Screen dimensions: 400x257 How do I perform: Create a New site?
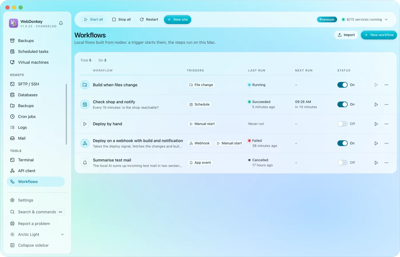click(x=177, y=19)
